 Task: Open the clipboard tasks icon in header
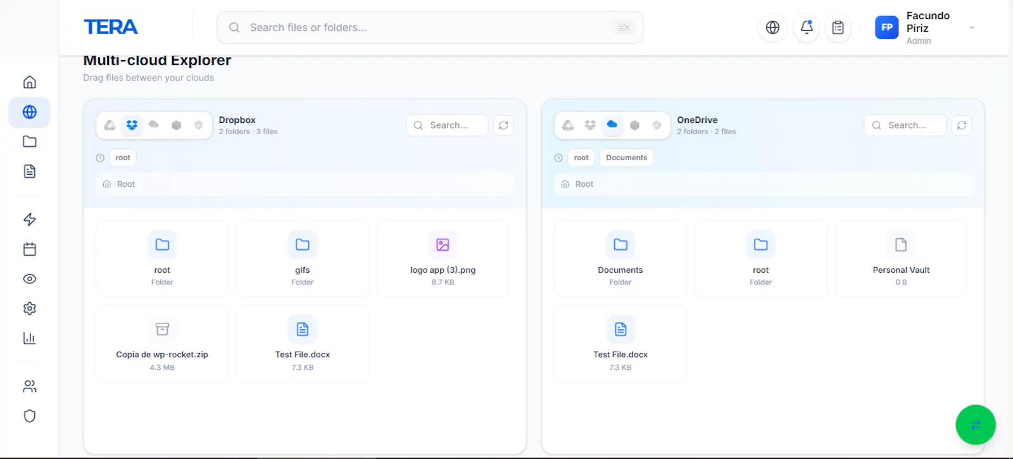tap(838, 28)
